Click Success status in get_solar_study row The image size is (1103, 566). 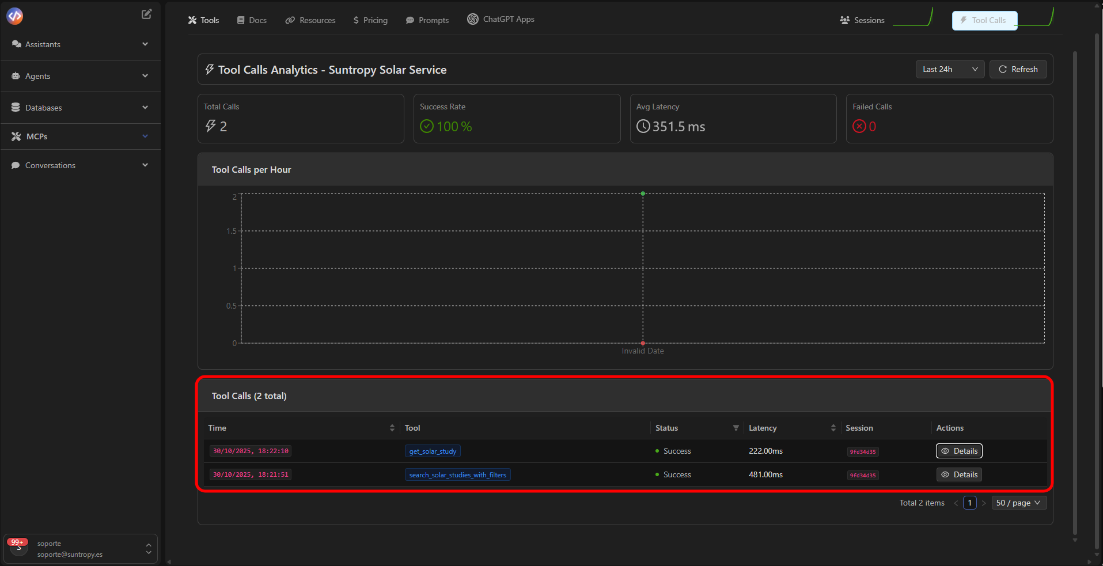coord(673,451)
